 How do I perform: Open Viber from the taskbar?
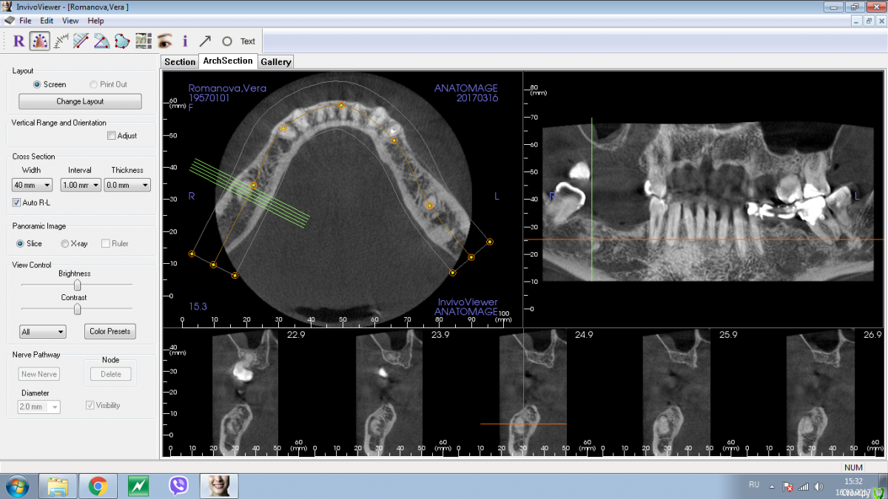click(178, 486)
